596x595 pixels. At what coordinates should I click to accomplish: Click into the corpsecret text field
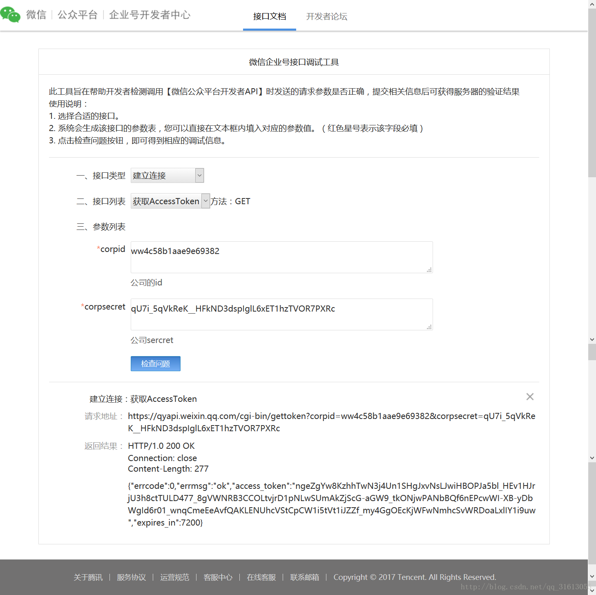tap(281, 314)
